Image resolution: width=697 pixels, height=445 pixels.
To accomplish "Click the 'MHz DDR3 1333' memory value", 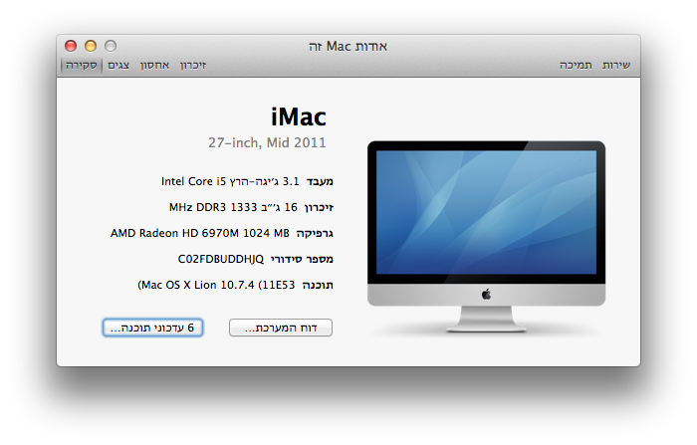I will point(213,207).
